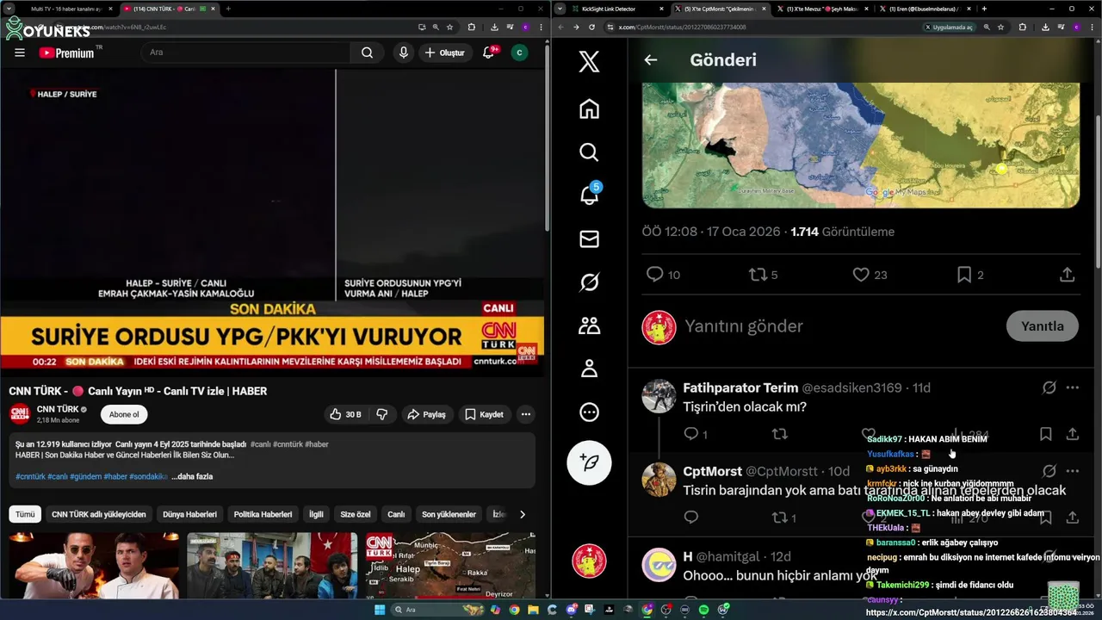Show next category chips with arrow

pos(522,514)
